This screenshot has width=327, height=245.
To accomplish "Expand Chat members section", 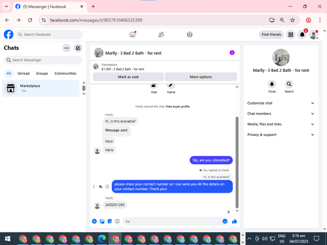I will click(x=281, y=114).
